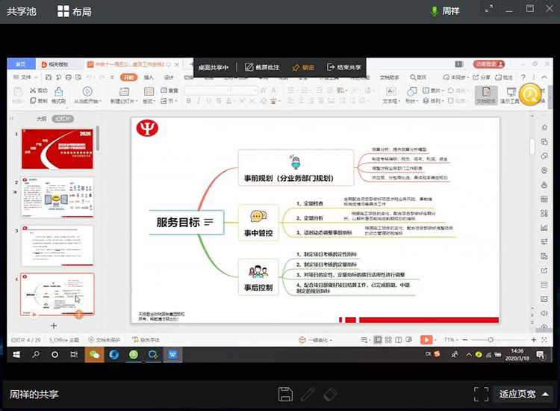Click the save icon in bottom bar
The image size is (560, 411).
pyautogui.click(x=284, y=394)
